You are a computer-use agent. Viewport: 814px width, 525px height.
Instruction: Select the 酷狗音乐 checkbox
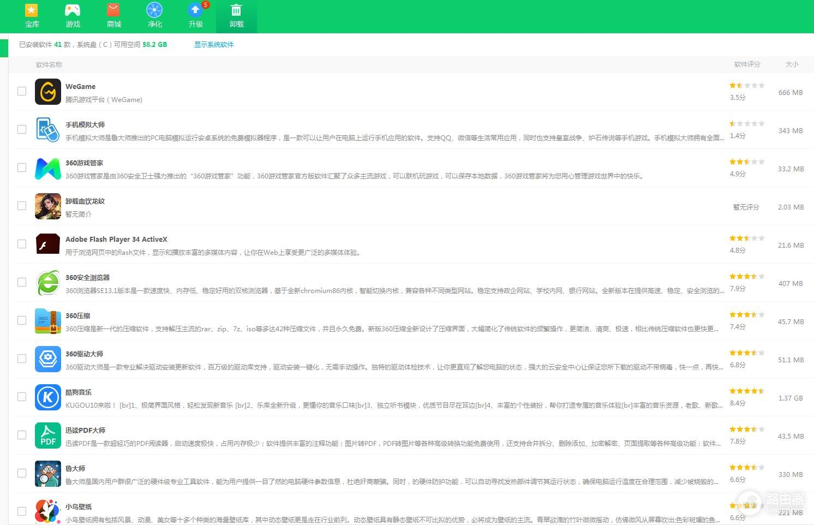click(x=22, y=397)
